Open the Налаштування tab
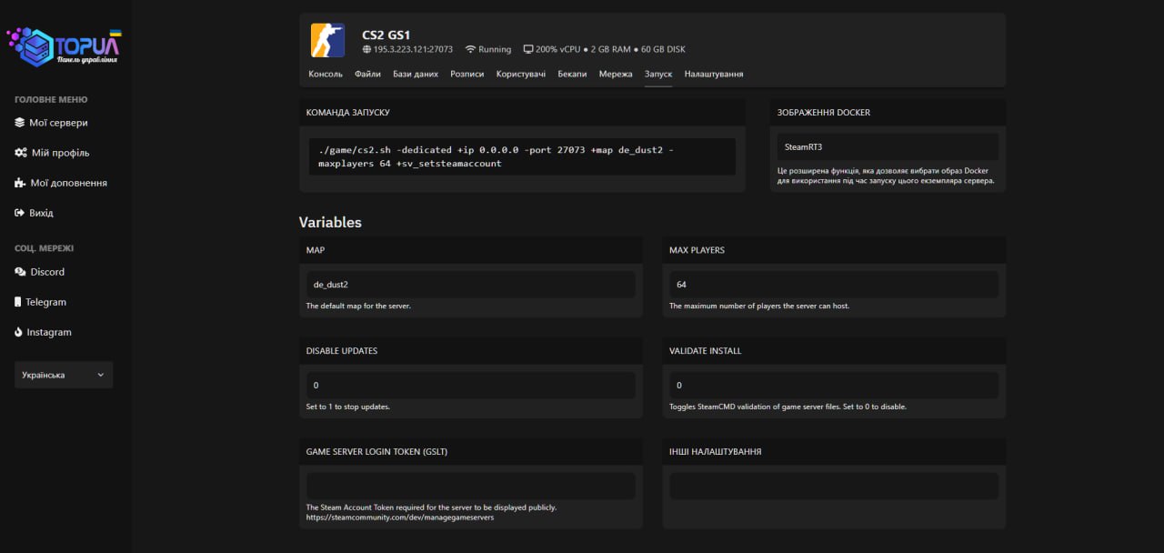Viewport: 1164px width, 553px height. pyautogui.click(x=714, y=74)
